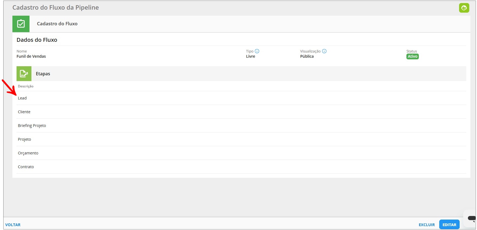Click the blue EDITAR button
The image size is (477, 230).
(x=449, y=225)
